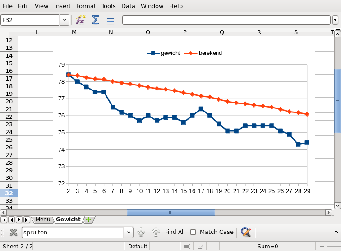
Task: Expand the formula input line
Action: pos(335,20)
